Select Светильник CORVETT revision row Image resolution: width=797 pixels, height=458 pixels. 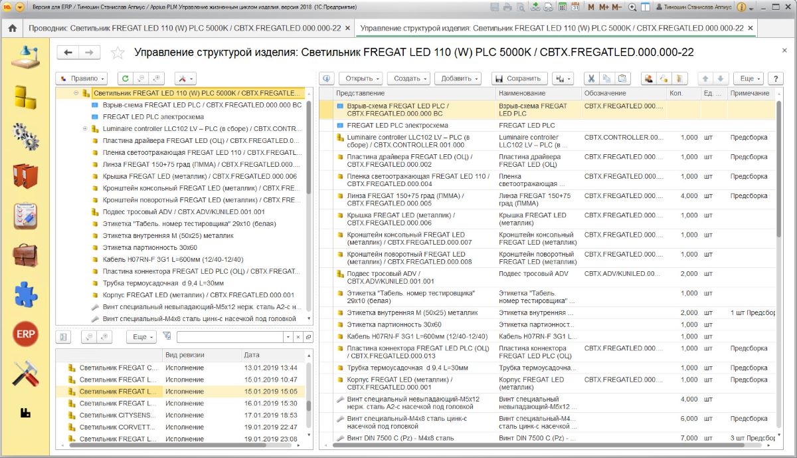tap(180, 427)
